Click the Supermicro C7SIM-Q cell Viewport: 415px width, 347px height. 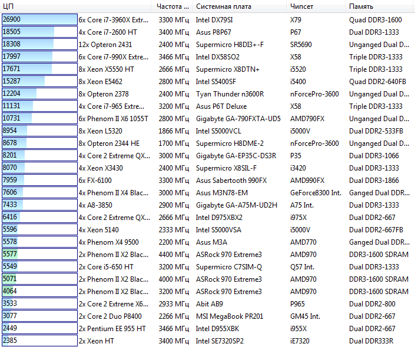[x=228, y=267]
